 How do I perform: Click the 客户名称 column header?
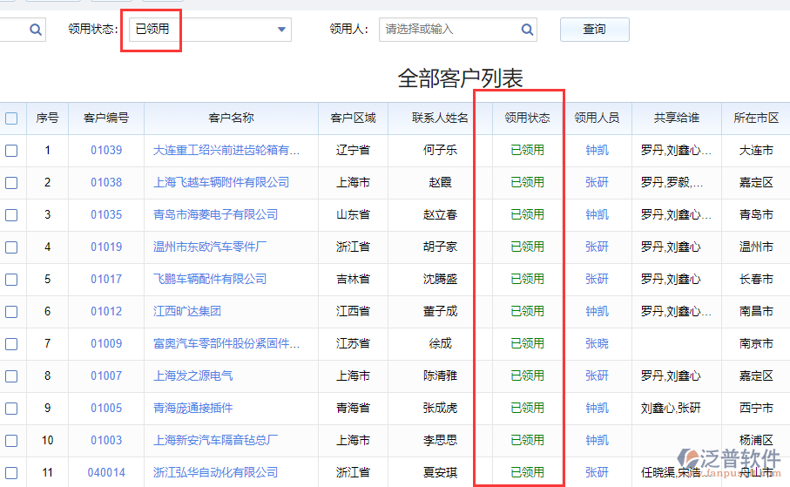pos(232,118)
